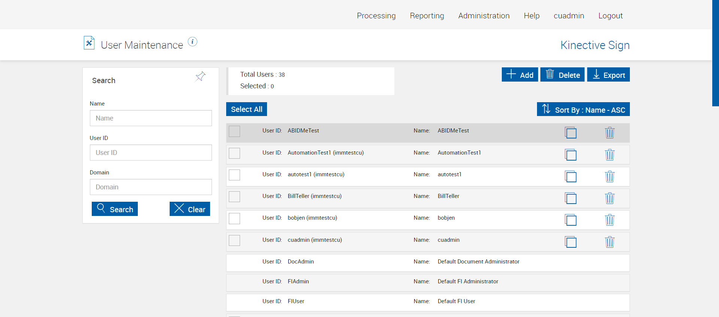
Task: Delete the AutomationTest1 user via trash icon
Action: pyautogui.click(x=610, y=155)
